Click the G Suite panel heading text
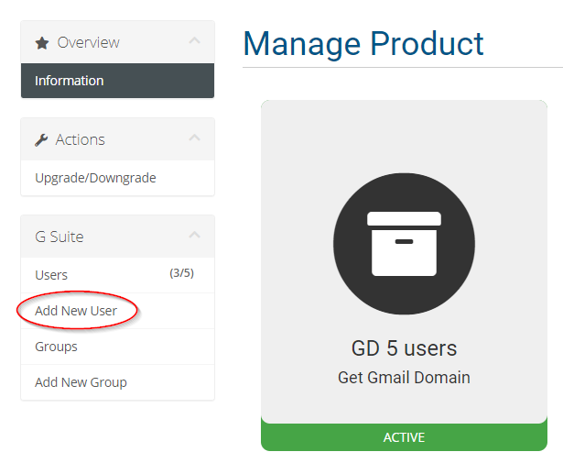This screenshot has height=463, width=563. click(60, 237)
